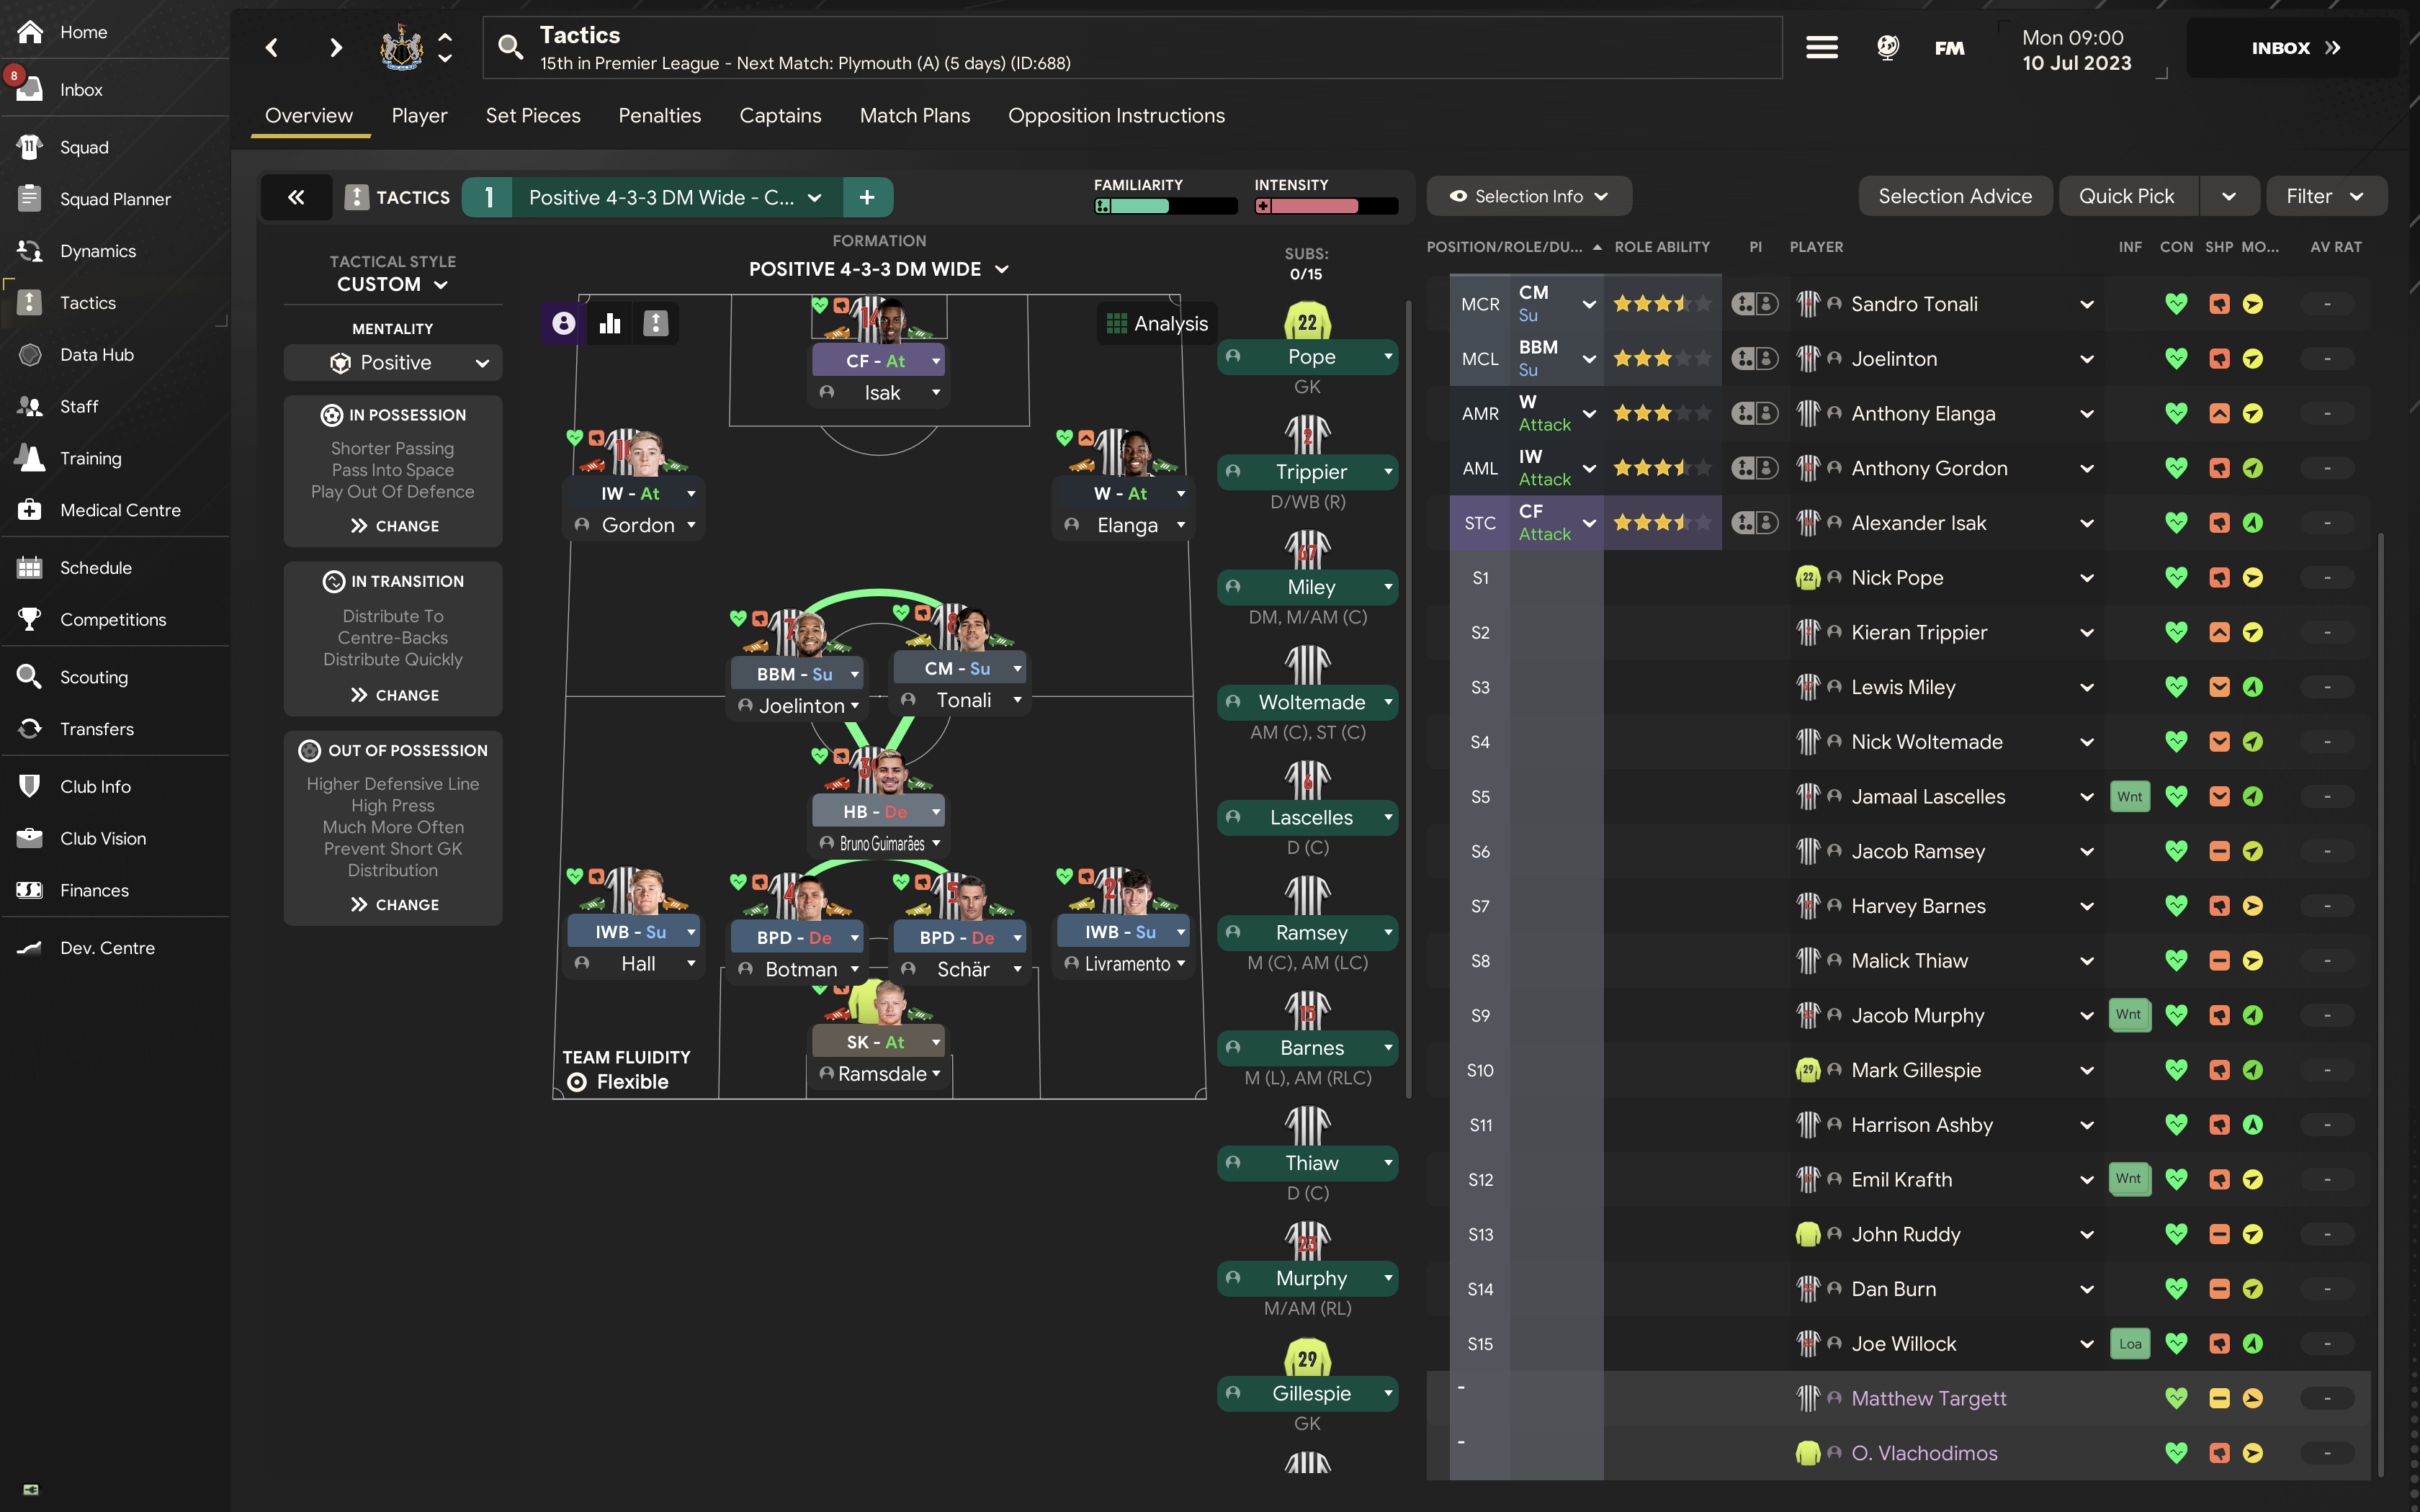Viewport: 2420px width, 1512px height.
Task: Toggle the bar chart pitch display mode
Action: (610, 323)
